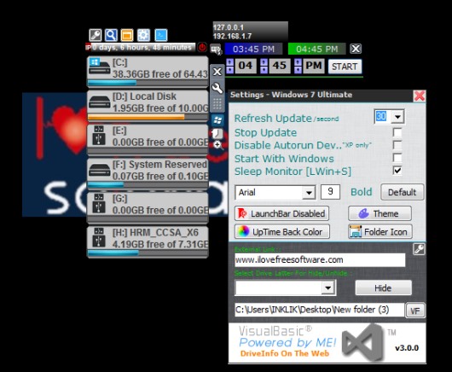This screenshot has width=452, height=372.
Task: Open the Refresh Update seconds dropdown
Action: [397, 117]
